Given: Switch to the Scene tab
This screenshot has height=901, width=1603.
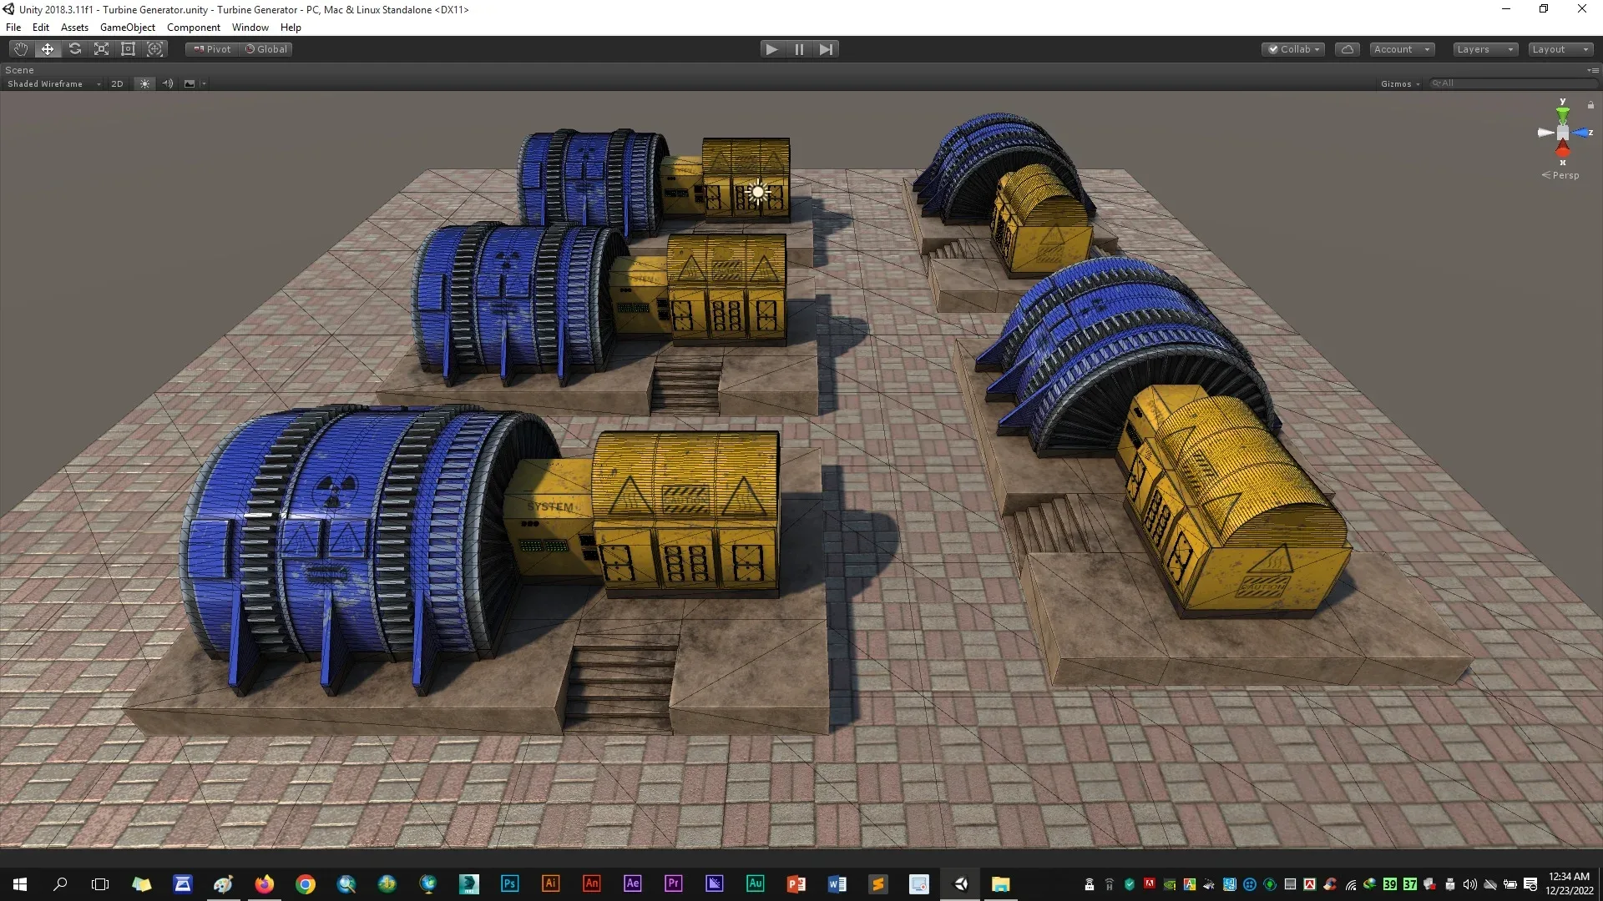Looking at the screenshot, I should click(x=19, y=70).
